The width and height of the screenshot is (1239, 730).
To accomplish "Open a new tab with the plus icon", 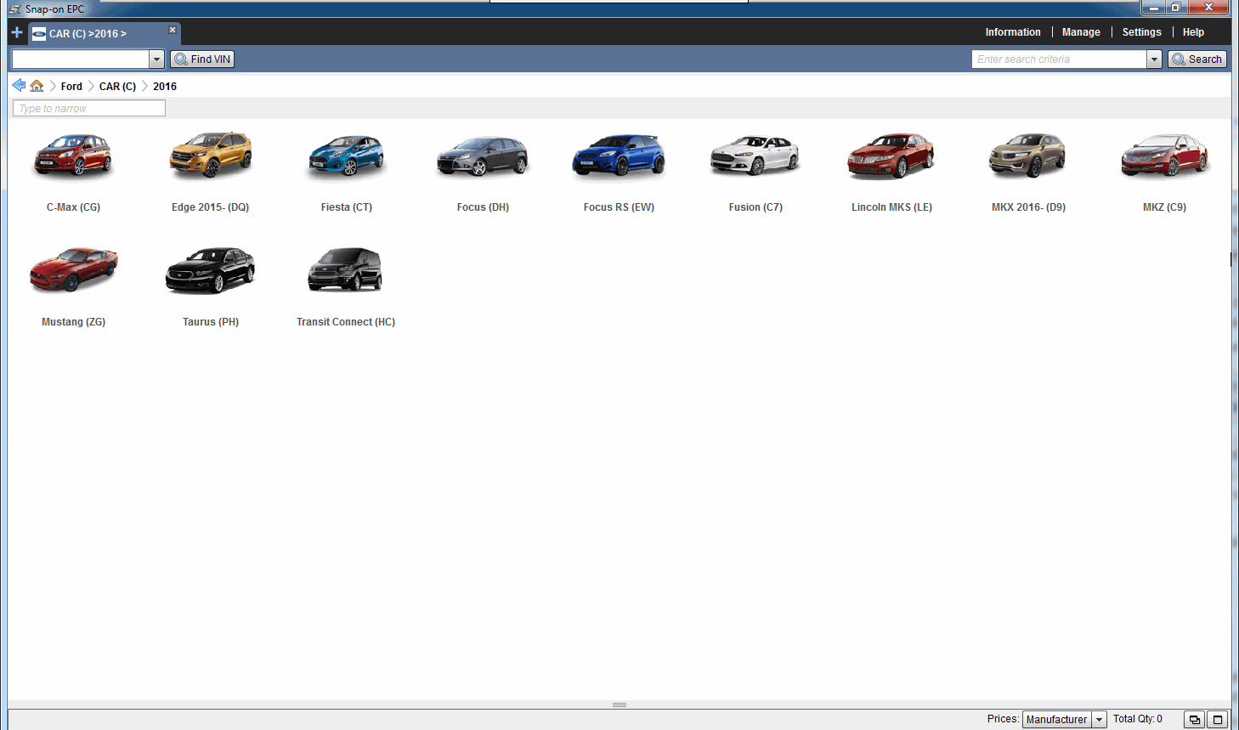I will click(x=17, y=32).
